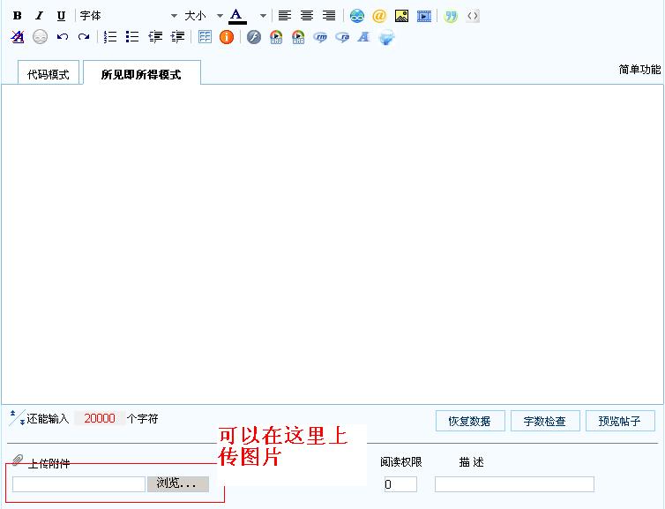665x509 pixels.
Task: Click the 预览帖子 button
Action: (620, 421)
